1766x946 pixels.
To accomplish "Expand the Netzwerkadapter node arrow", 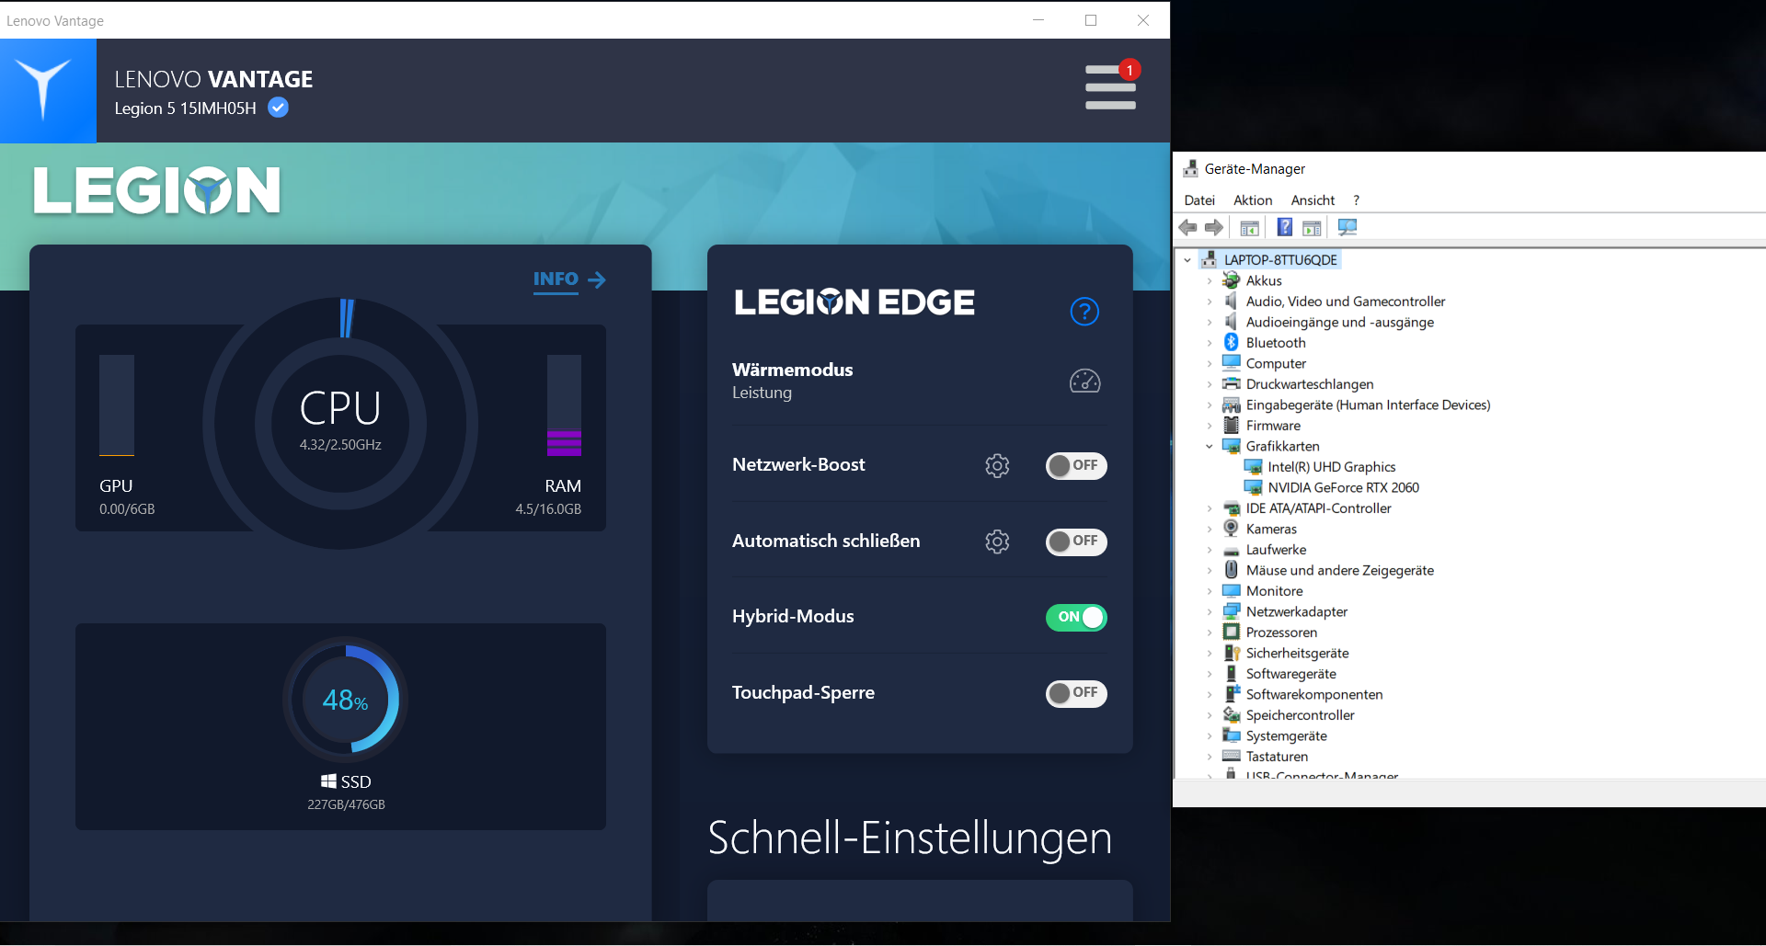I will click(1210, 611).
